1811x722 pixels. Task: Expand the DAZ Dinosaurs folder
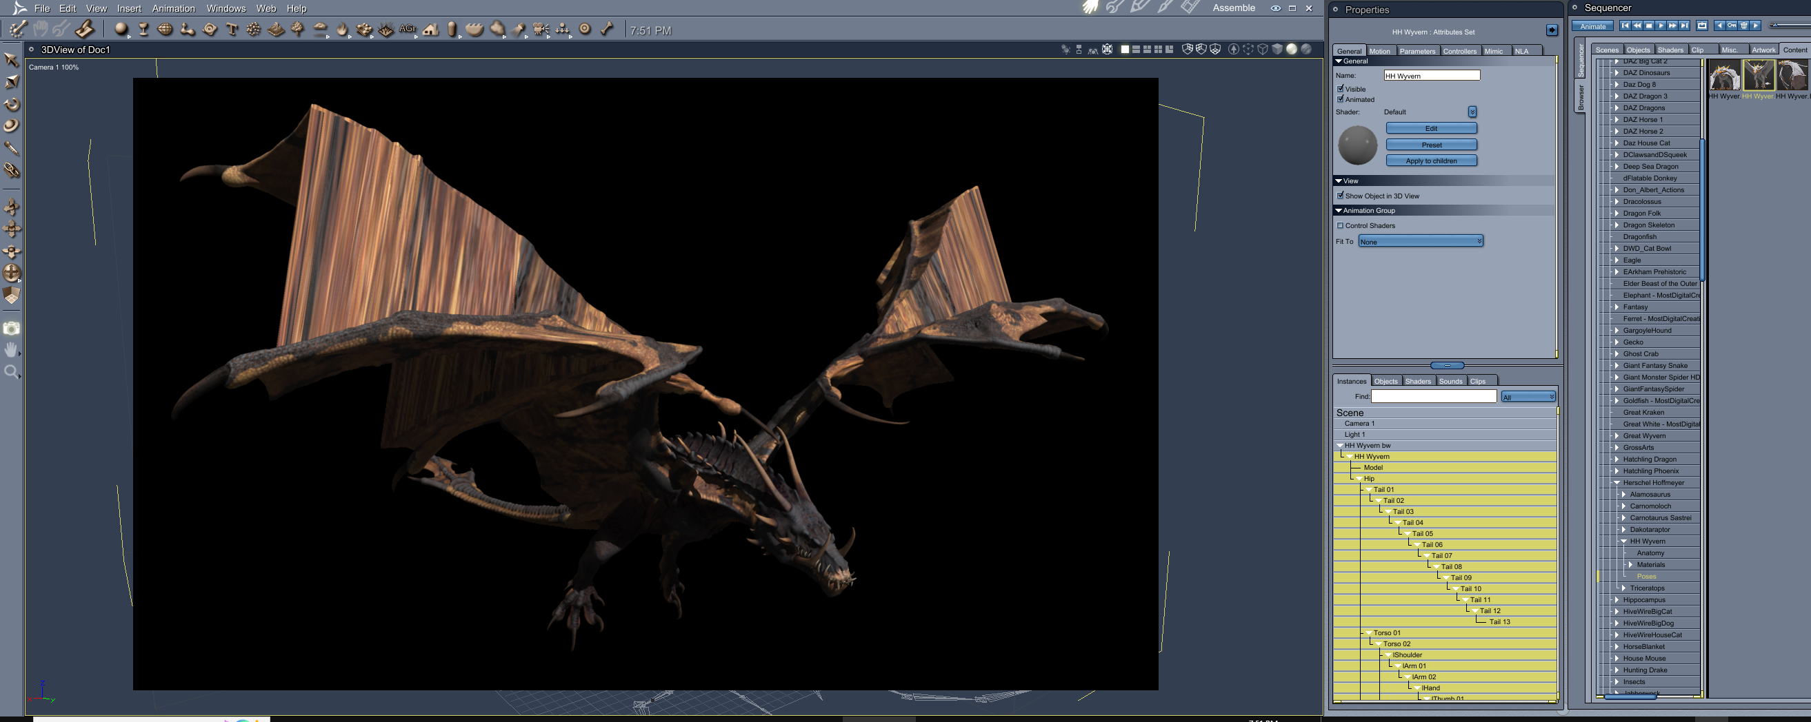coord(1617,73)
